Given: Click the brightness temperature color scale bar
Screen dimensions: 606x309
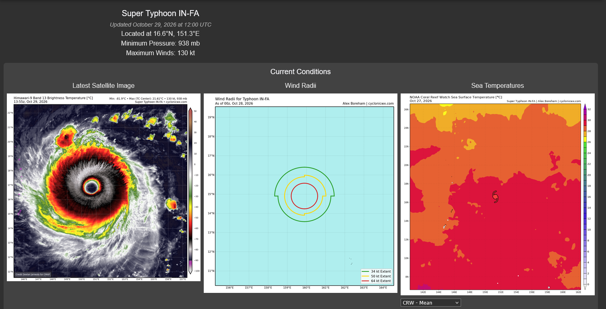Looking at the screenshot, I should (190, 191).
